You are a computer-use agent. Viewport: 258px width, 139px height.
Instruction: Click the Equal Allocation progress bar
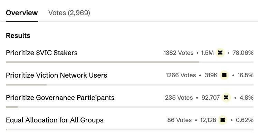coord(130,129)
